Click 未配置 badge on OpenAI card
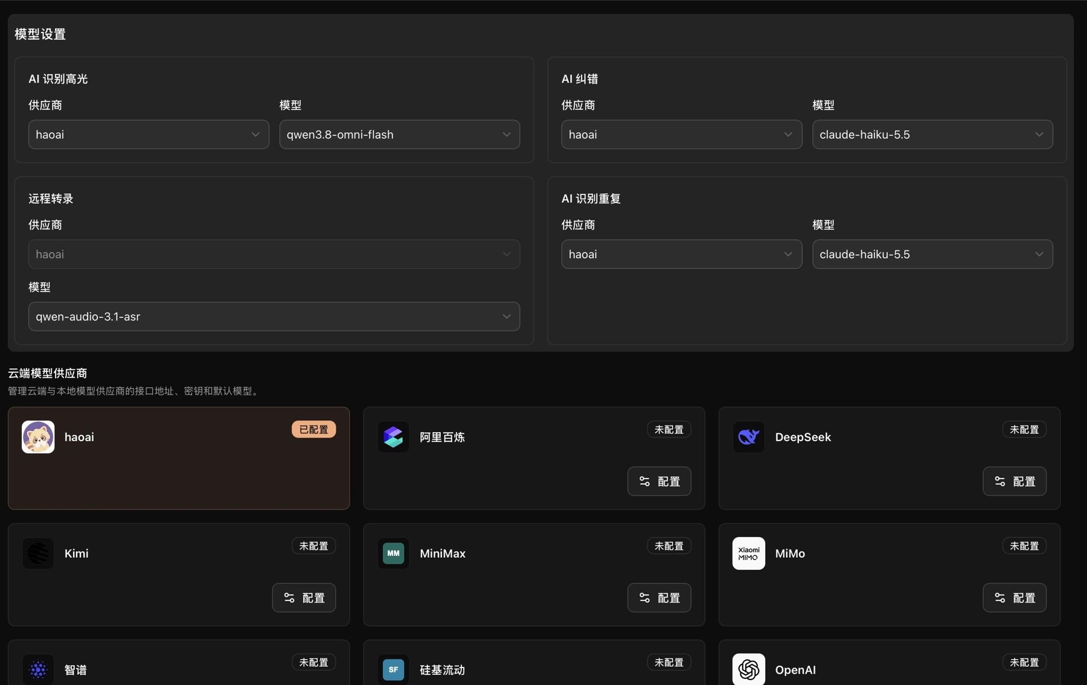Image resolution: width=1087 pixels, height=685 pixels. click(x=1024, y=663)
